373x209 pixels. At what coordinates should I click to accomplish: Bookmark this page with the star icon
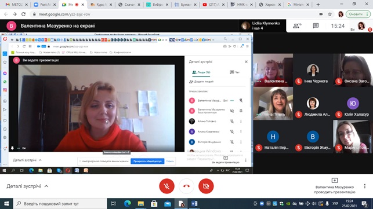329,14
